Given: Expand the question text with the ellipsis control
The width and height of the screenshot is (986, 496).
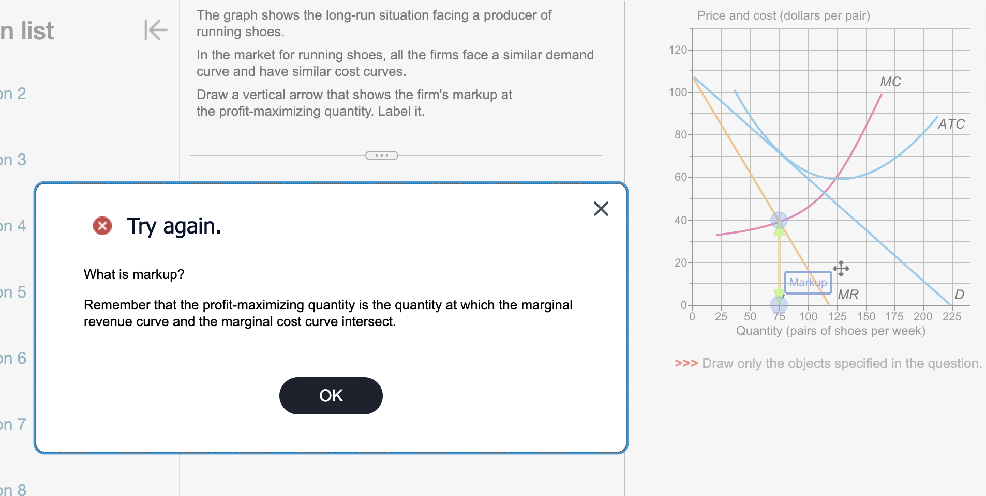Looking at the screenshot, I should tap(381, 154).
